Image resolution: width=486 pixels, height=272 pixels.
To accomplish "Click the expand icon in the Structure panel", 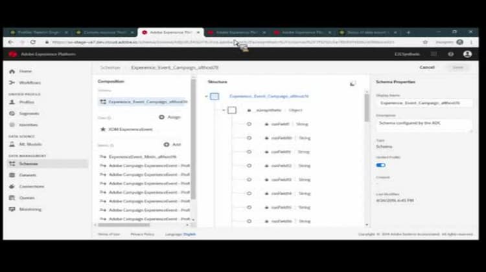I will [x=353, y=84].
